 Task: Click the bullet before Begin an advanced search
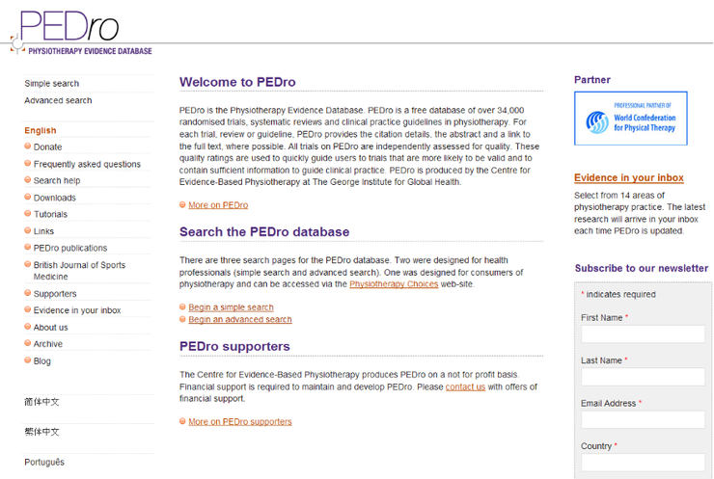(182, 320)
